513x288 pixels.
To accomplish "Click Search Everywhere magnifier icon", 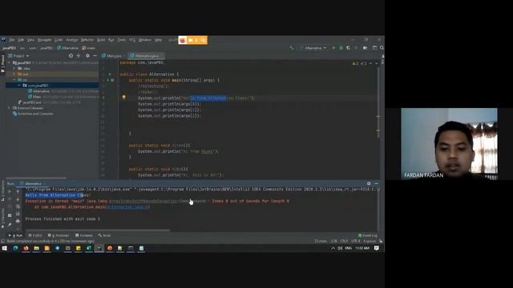I will pos(382,48).
